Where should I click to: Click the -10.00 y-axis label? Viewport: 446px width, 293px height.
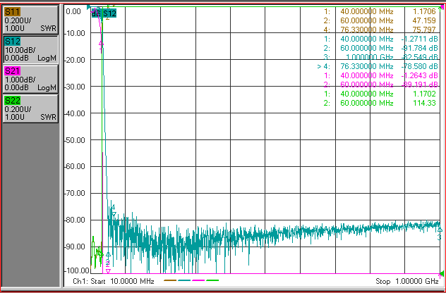click(75, 33)
